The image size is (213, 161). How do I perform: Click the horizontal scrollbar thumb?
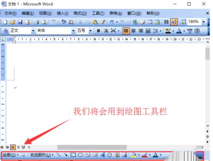[92, 147]
